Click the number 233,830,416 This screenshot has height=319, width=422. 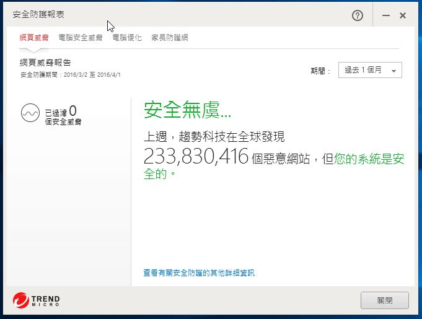point(196,156)
